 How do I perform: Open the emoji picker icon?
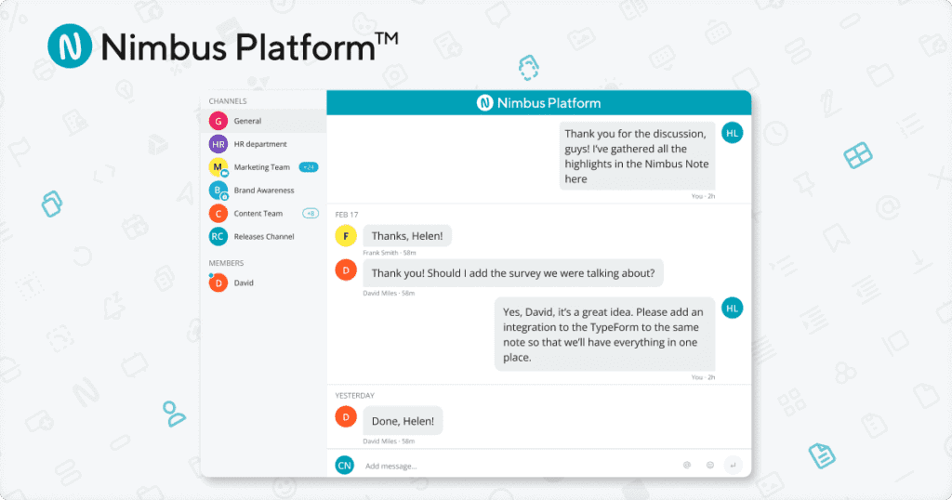tap(709, 465)
